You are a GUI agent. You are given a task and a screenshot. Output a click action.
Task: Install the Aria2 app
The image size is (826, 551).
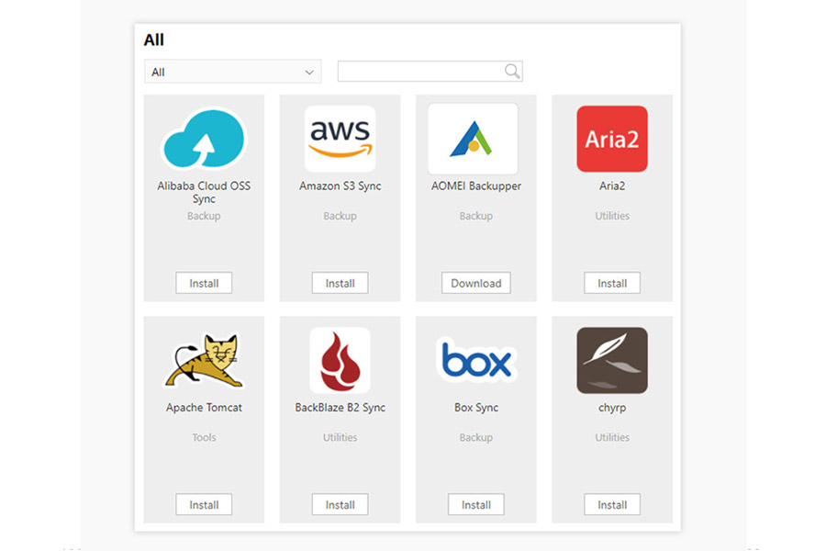point(612,283)
